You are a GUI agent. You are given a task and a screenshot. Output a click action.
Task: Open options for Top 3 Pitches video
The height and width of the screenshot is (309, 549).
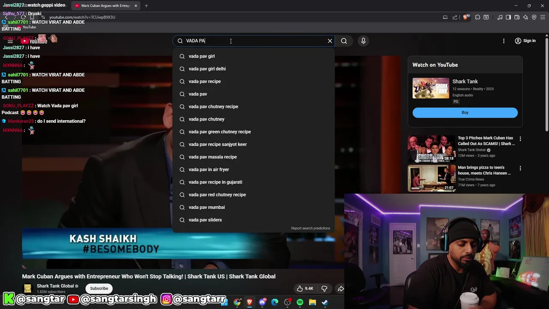point(520,139)
